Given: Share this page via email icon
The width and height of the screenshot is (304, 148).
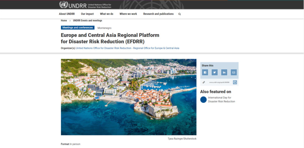Looking at the screenshot, I should pos(234,72).
